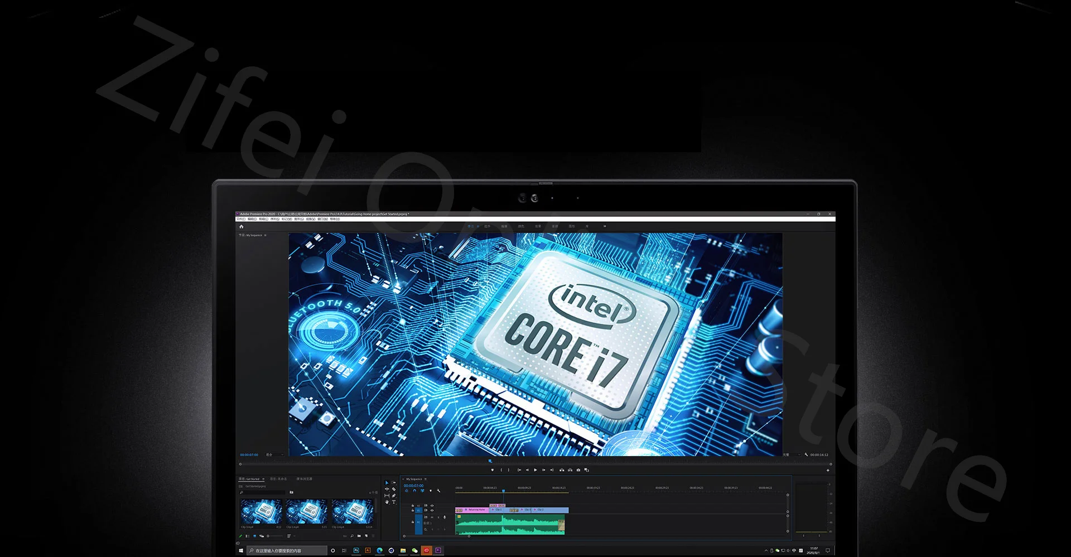
Task: Toggle Snap in the timeline
Action: pos(414,491)
